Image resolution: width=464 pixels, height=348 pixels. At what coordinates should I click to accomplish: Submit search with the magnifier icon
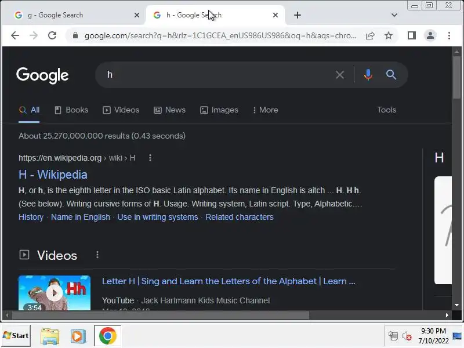click(391, 75)
